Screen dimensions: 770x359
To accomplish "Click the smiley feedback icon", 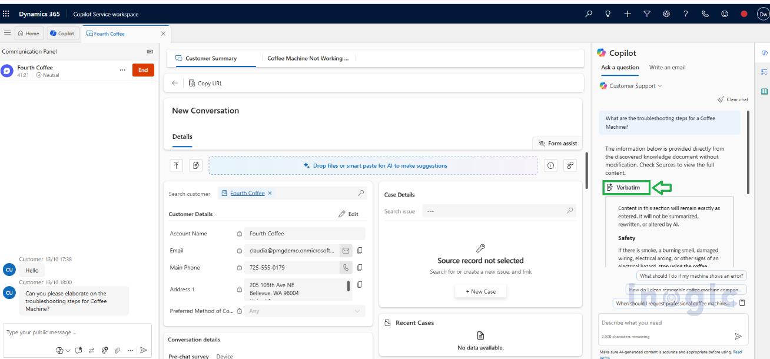I will click(725, 14).
